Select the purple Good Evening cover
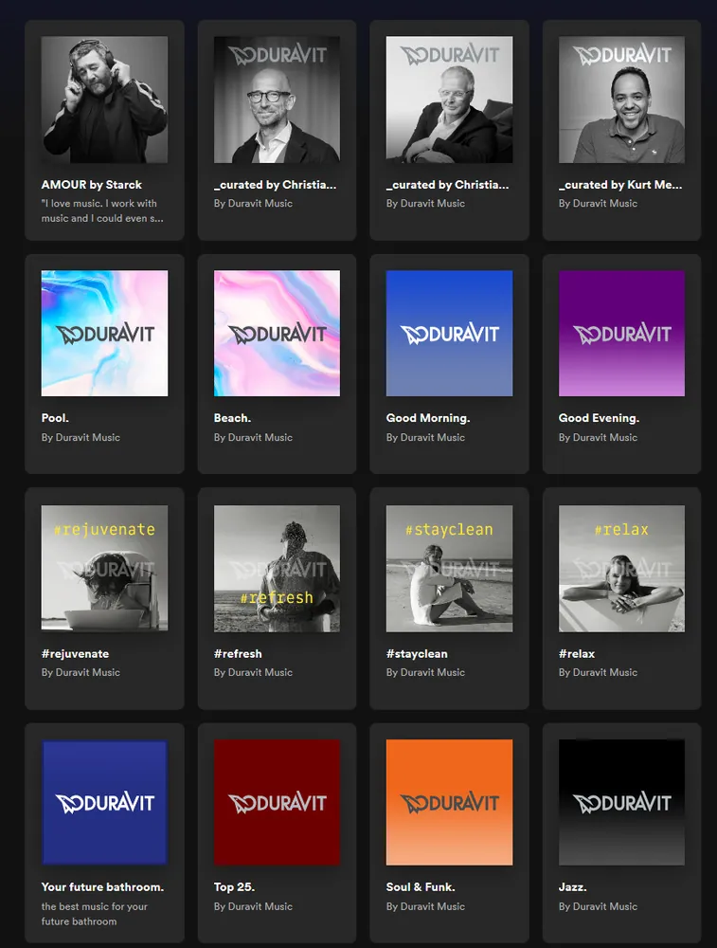717x948 pixels. (621, 334)
